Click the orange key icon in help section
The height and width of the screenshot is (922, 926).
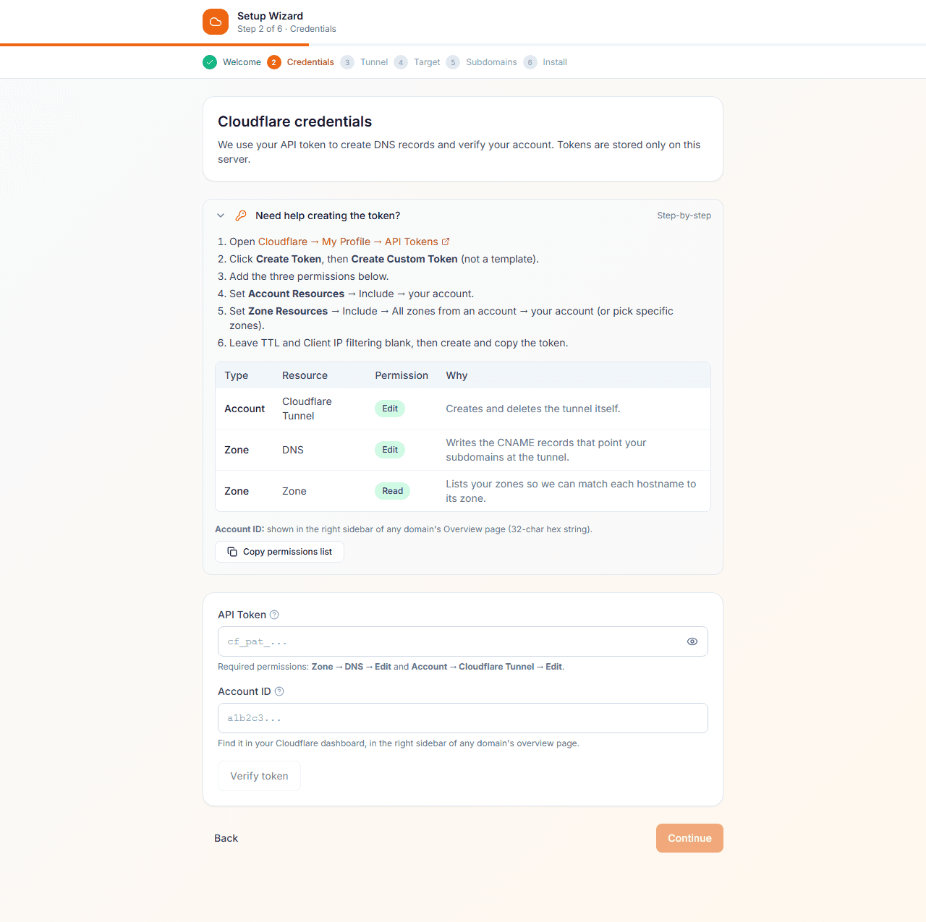click(x=241, y=215)
